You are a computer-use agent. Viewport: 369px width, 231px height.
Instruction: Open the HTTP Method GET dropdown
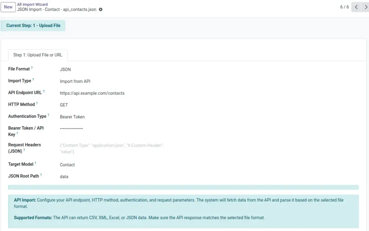[64, 105]
